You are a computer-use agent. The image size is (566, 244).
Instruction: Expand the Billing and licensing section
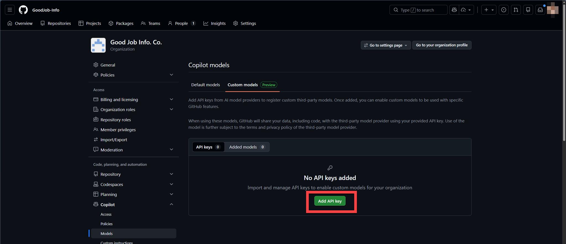click(171, 99)
